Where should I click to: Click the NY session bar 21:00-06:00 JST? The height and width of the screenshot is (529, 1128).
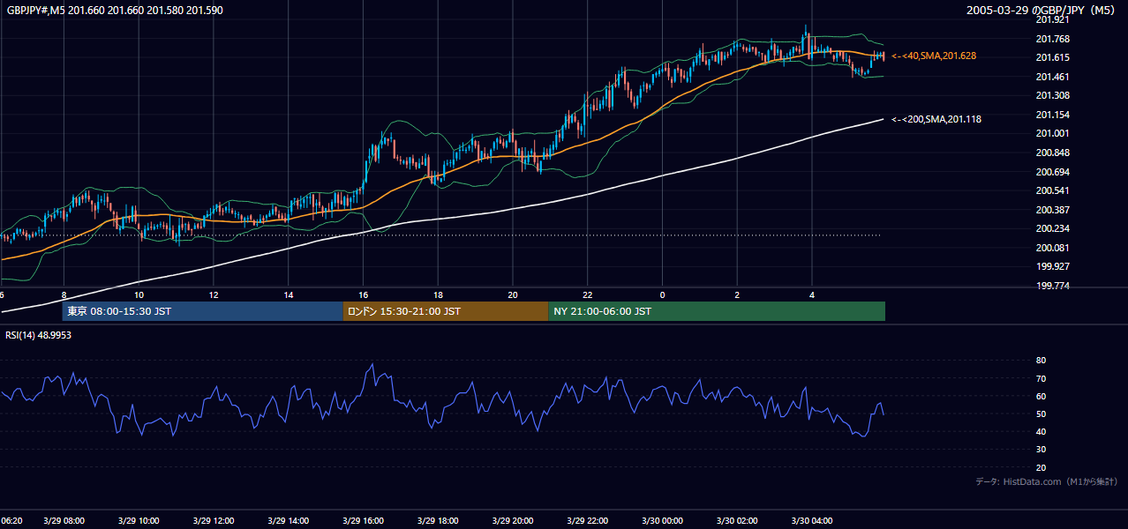pos(717,311)
